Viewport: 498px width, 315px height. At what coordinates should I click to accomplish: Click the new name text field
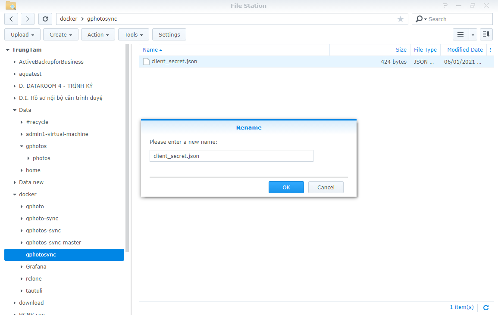[x=231, y=156]
